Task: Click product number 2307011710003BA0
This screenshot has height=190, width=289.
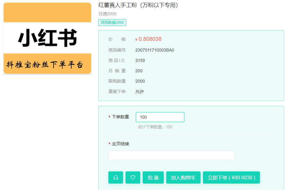Action: [x=155, y=50]
